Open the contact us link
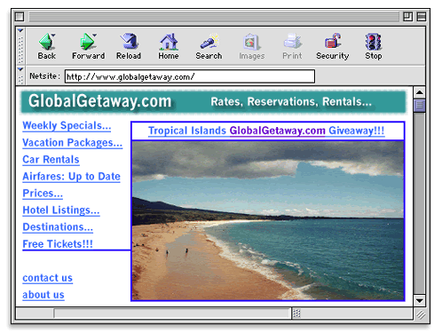Screen dimensions: 442x333 click(x=48, y=278)
